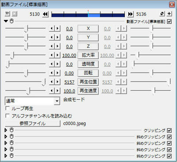The width and height of the screenshot is (177, 162).
Task: Click mouse icon in the 動画ファイル header row
Action: [x=12, y=21]
